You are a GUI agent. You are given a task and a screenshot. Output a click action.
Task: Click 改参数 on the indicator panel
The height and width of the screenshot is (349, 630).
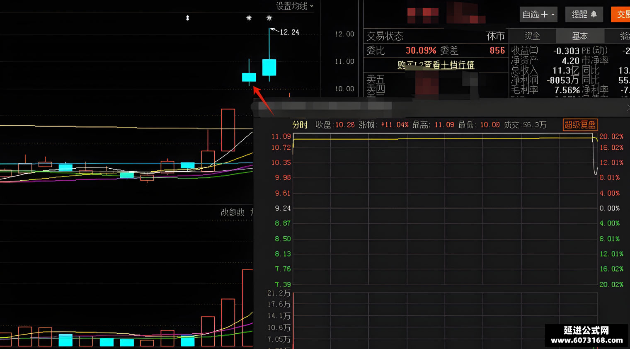tap(233, 212)
